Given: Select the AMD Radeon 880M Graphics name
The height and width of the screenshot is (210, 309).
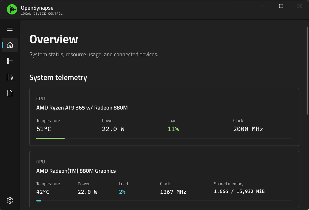Looking at the screenshot, I should 76,171.
